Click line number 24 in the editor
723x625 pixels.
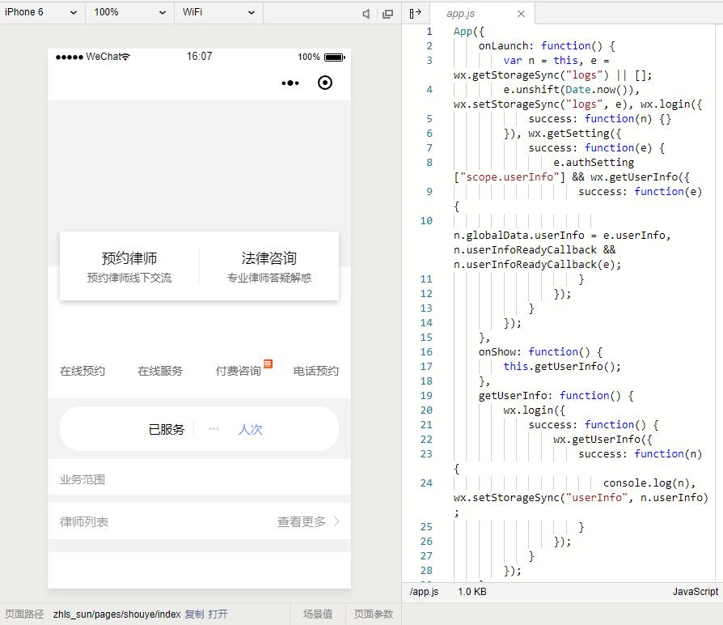tap(426, 483)
